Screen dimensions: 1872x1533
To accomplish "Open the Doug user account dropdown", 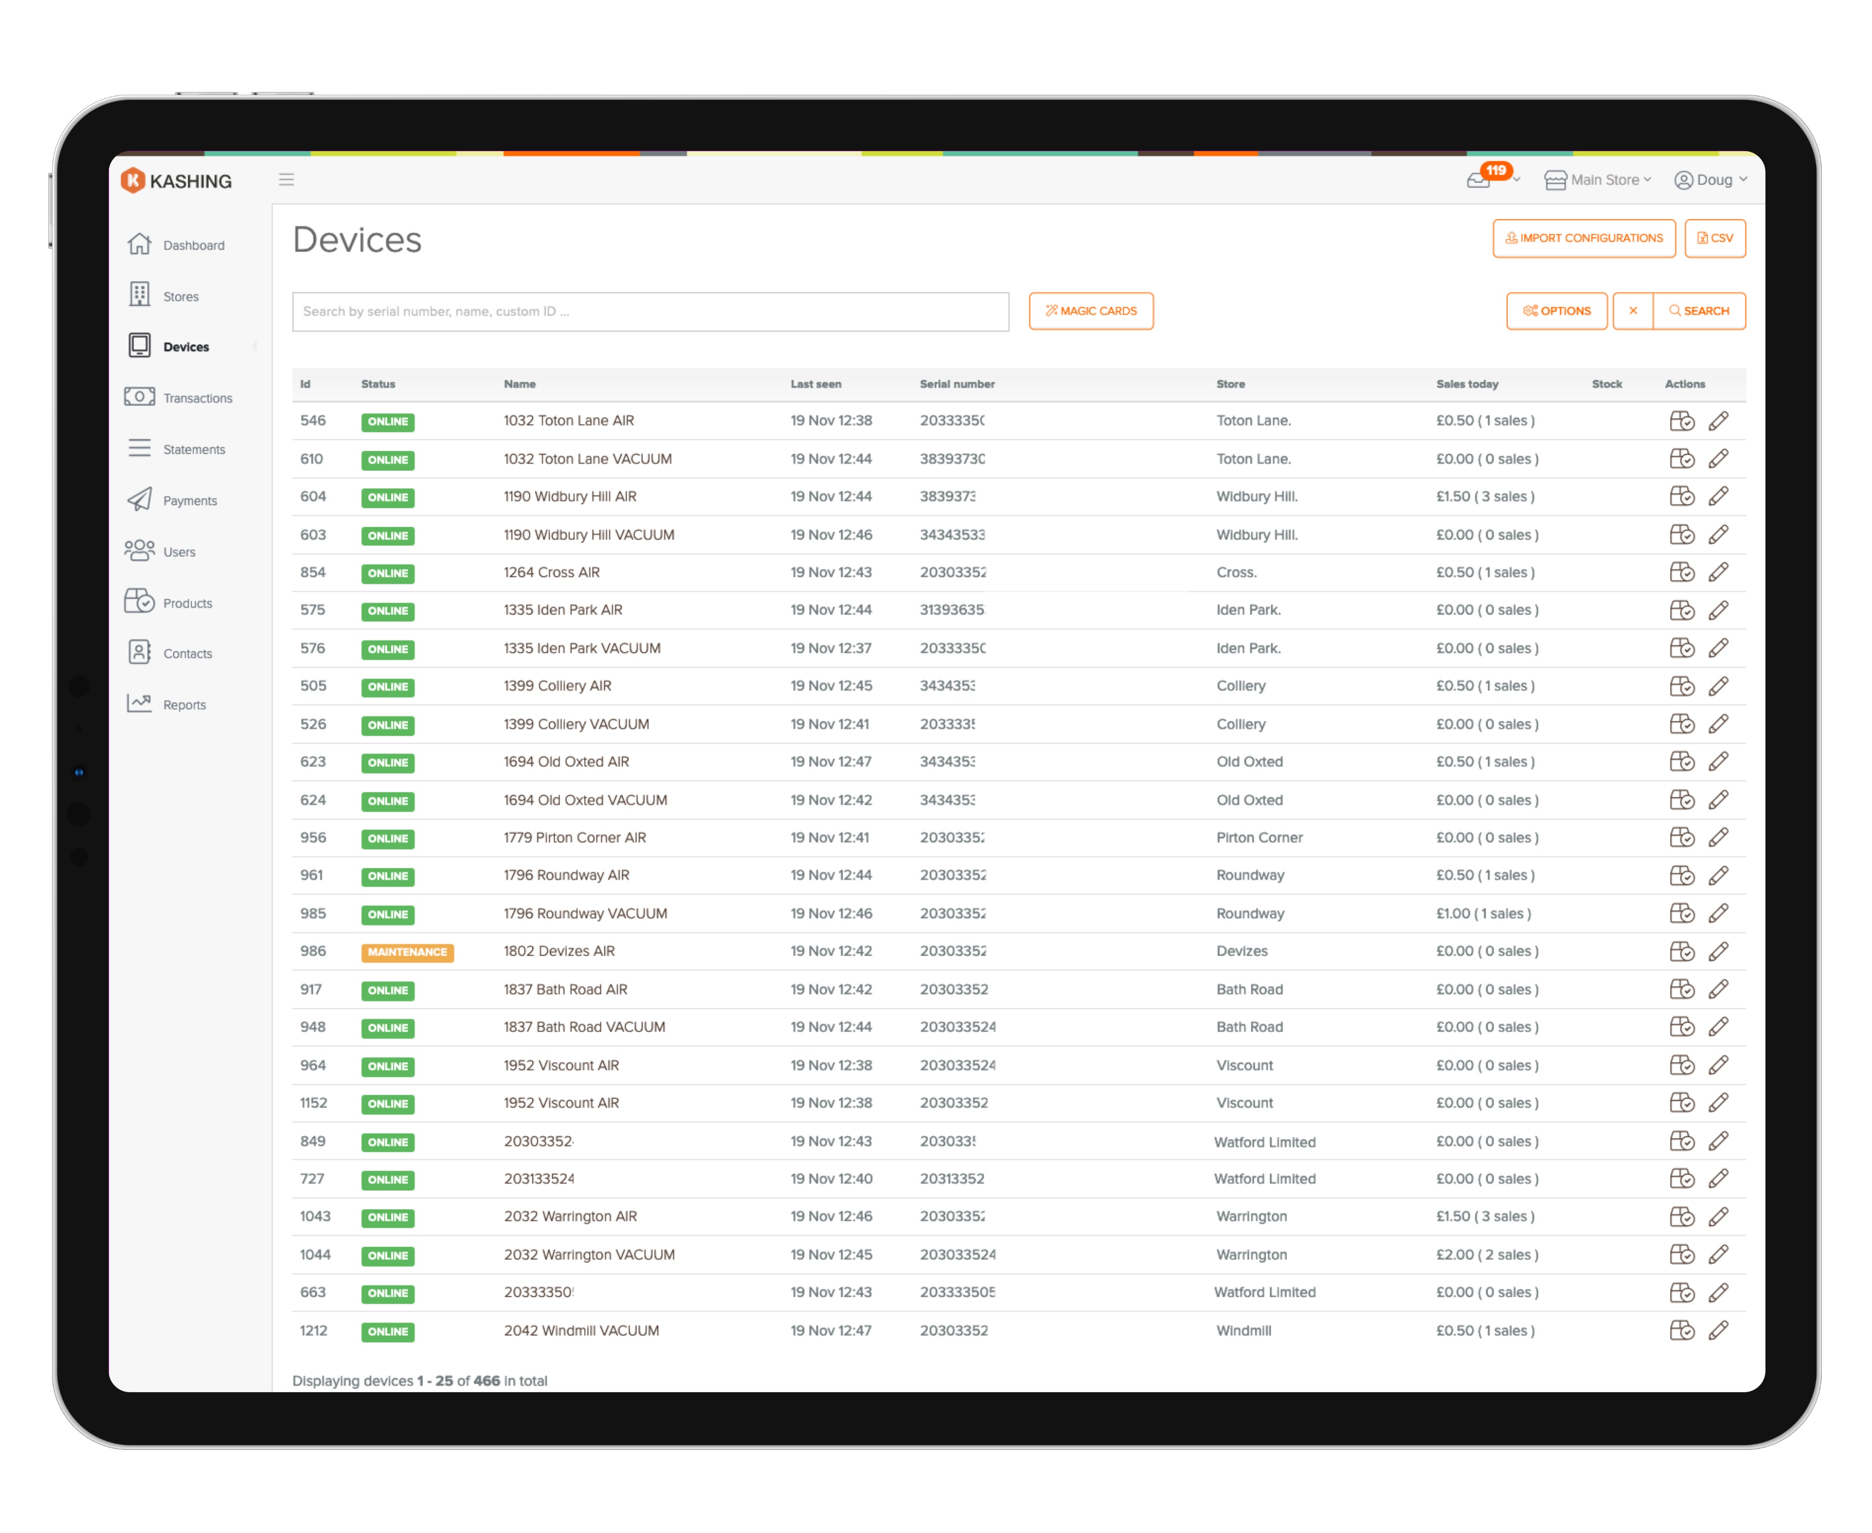I will tap(1710, 180).
